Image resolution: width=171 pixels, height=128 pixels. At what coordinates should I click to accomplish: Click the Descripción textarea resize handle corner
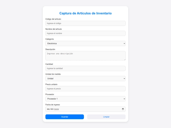pyautogui.click(x=125, y=59)
